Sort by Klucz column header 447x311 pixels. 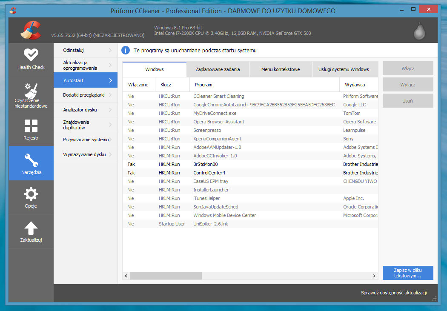(x=172, y=85)
